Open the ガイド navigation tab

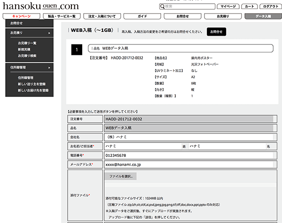[x=142, y=16]
